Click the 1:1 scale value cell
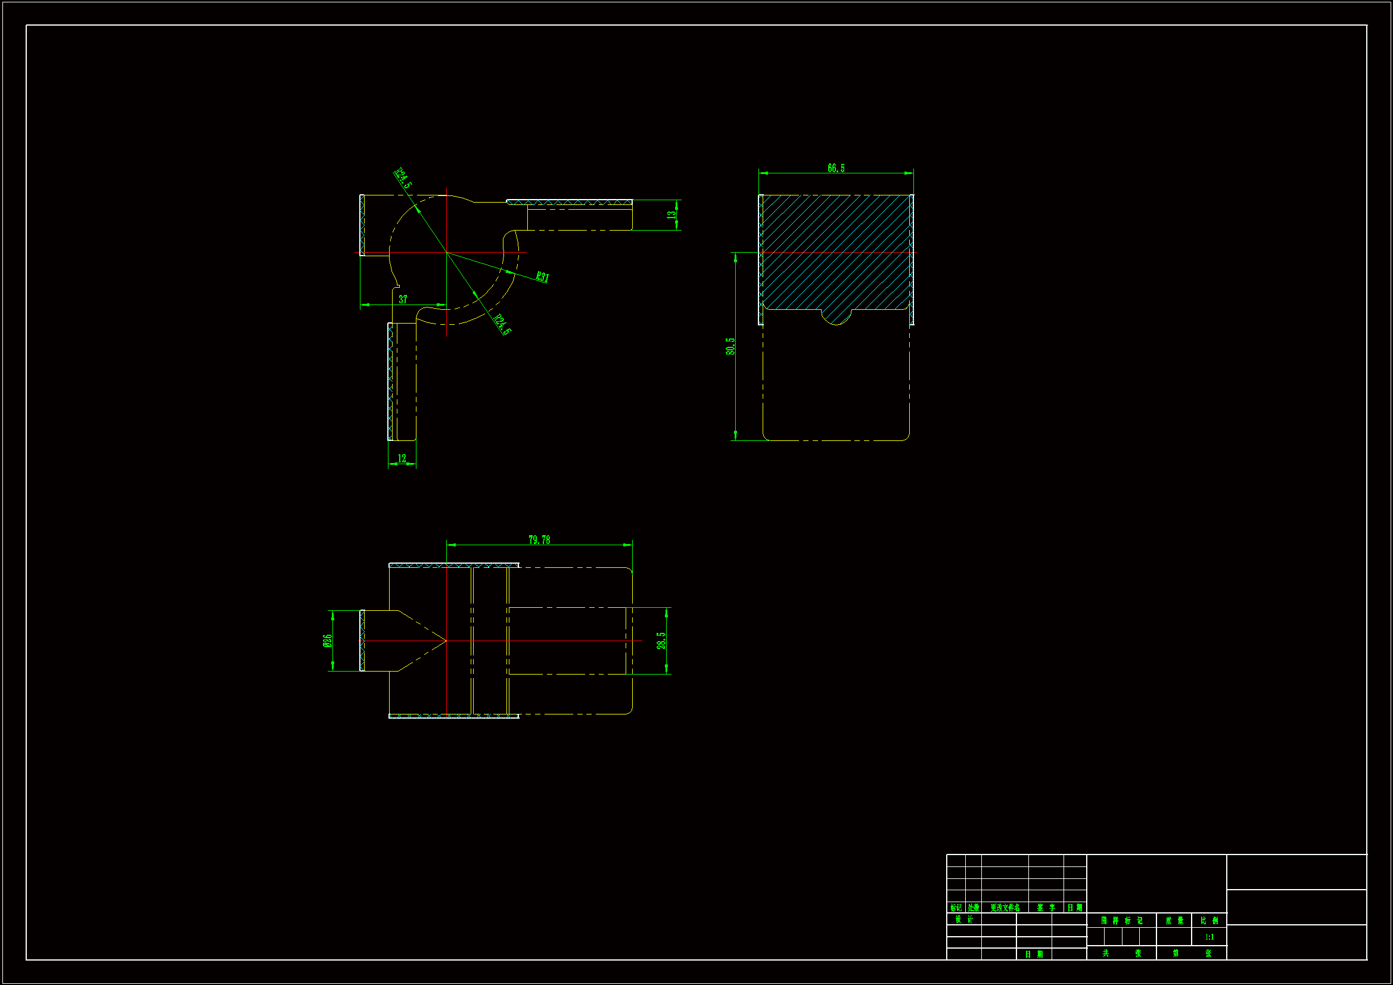 click(x=1208, y=937)
